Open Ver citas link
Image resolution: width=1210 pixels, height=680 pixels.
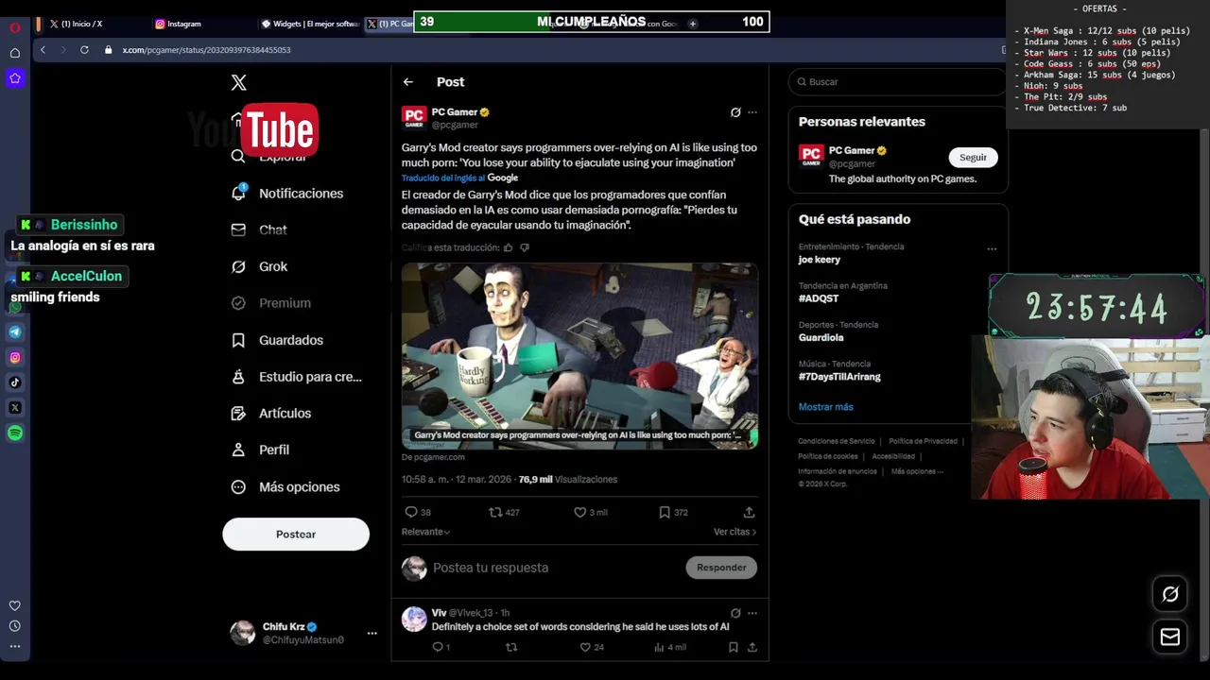click(735, 532)
